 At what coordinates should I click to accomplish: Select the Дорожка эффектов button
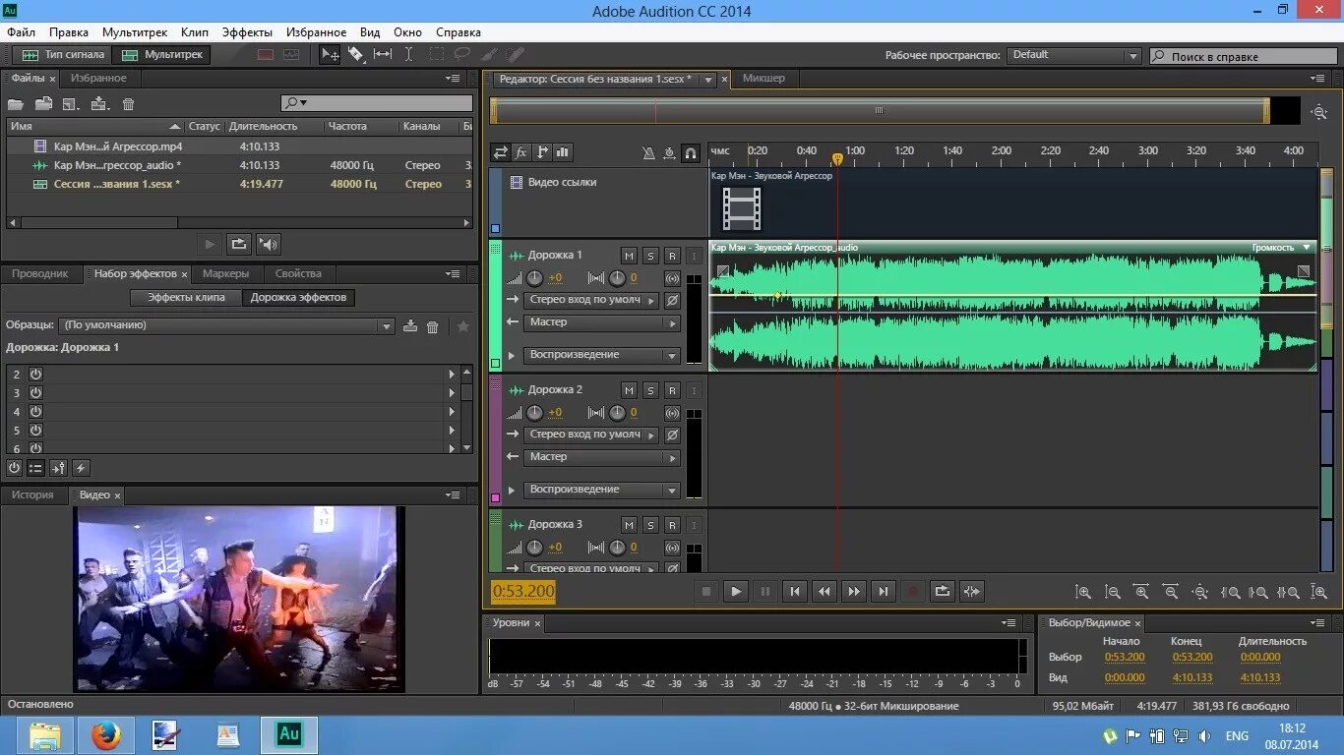click(x=298, y=297)
